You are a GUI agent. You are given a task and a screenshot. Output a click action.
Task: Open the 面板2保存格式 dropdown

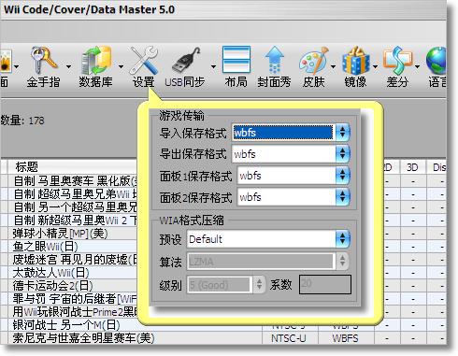pyautogui.click(x=343, y=197)
